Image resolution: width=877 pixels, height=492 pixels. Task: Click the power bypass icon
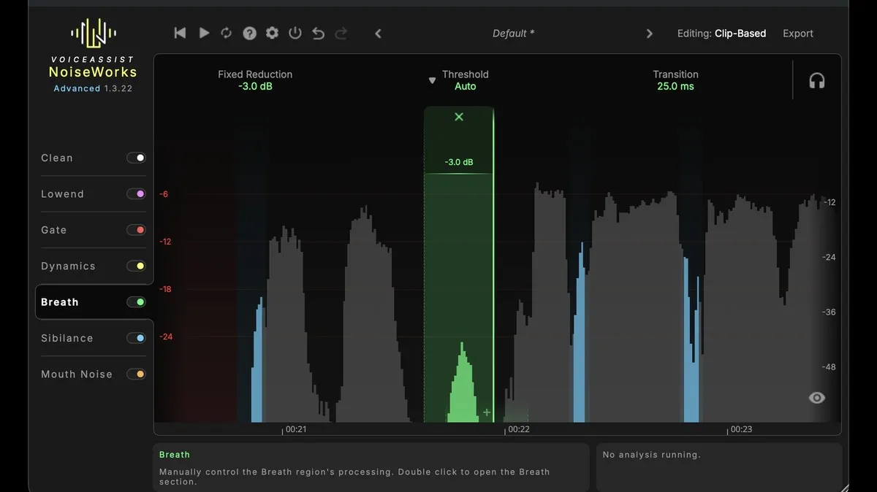(295, 33)
